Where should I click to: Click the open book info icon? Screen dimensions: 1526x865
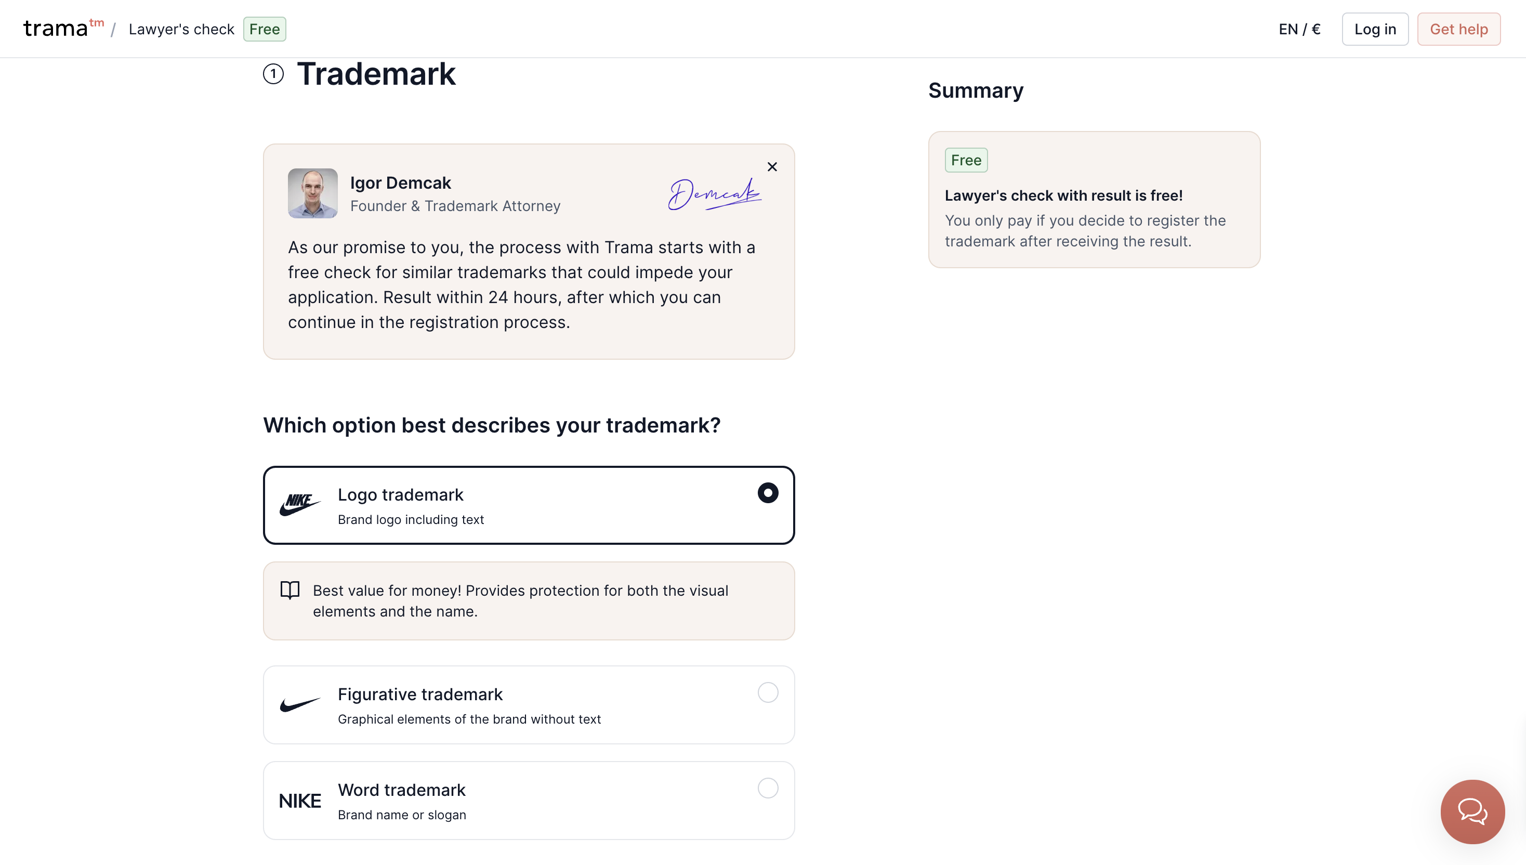(290, 590)
